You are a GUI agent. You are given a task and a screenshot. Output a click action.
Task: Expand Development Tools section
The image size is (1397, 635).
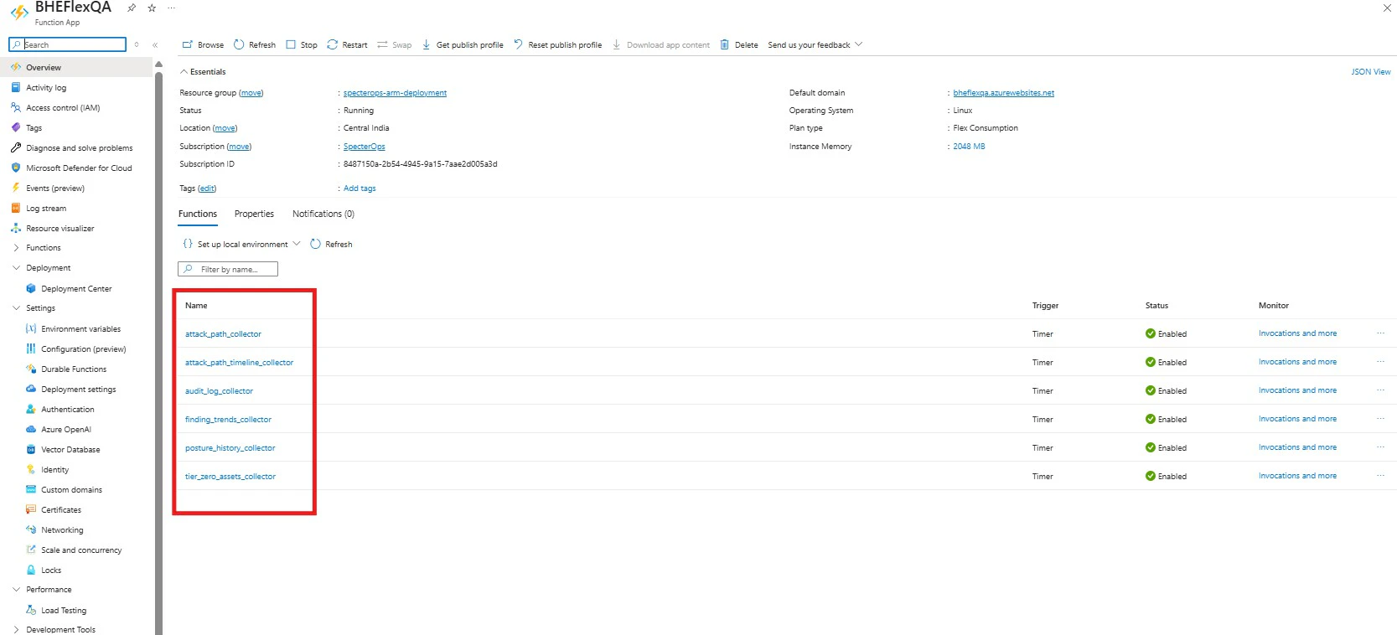pyautogui.click(x=16, y=629)
